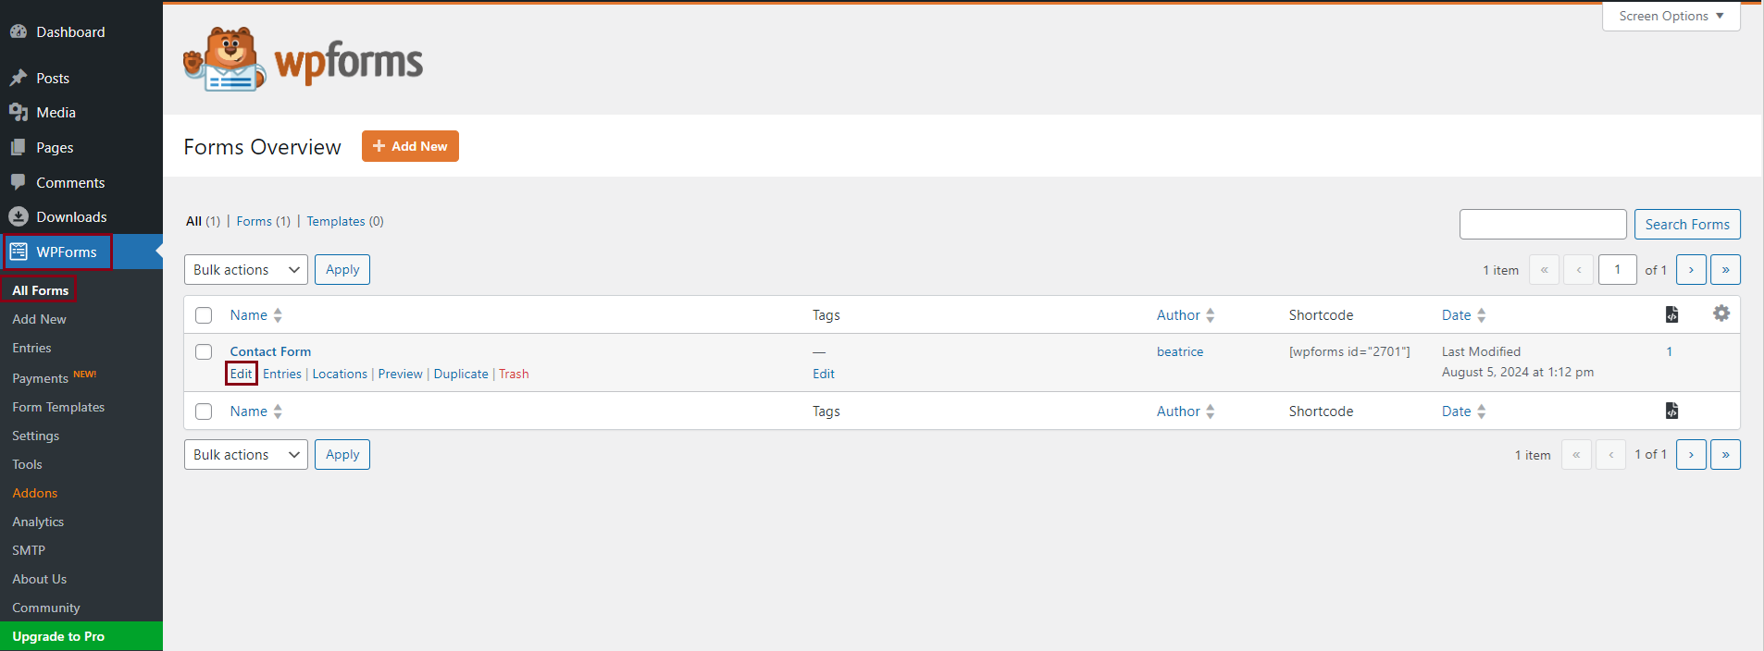Sort by Date using header arrows
The image size is (1764, 651).
click(1482, 315)
